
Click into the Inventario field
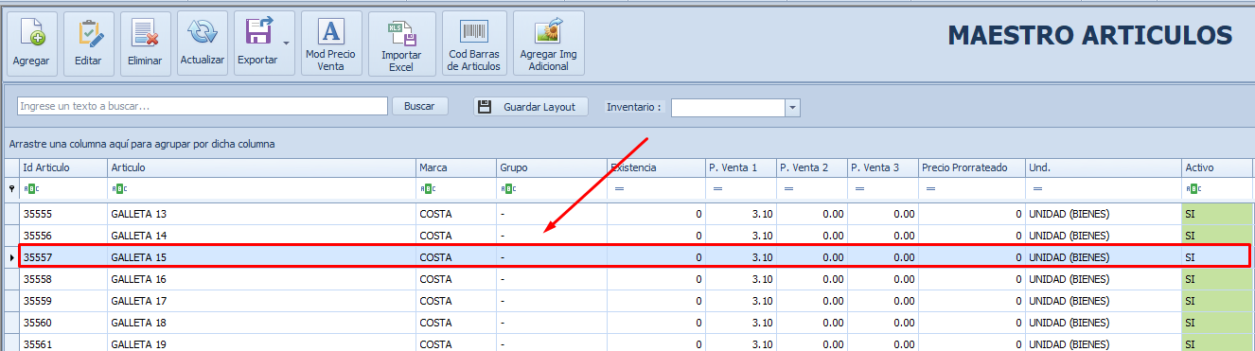coord(728,108)
